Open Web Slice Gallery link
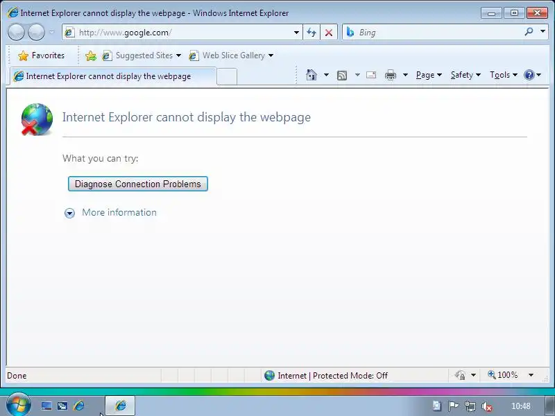 tap(228, 55)
